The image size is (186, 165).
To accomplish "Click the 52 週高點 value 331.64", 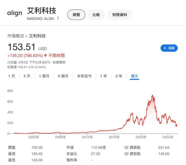I will pyautogui.click(x=164, y=148).
